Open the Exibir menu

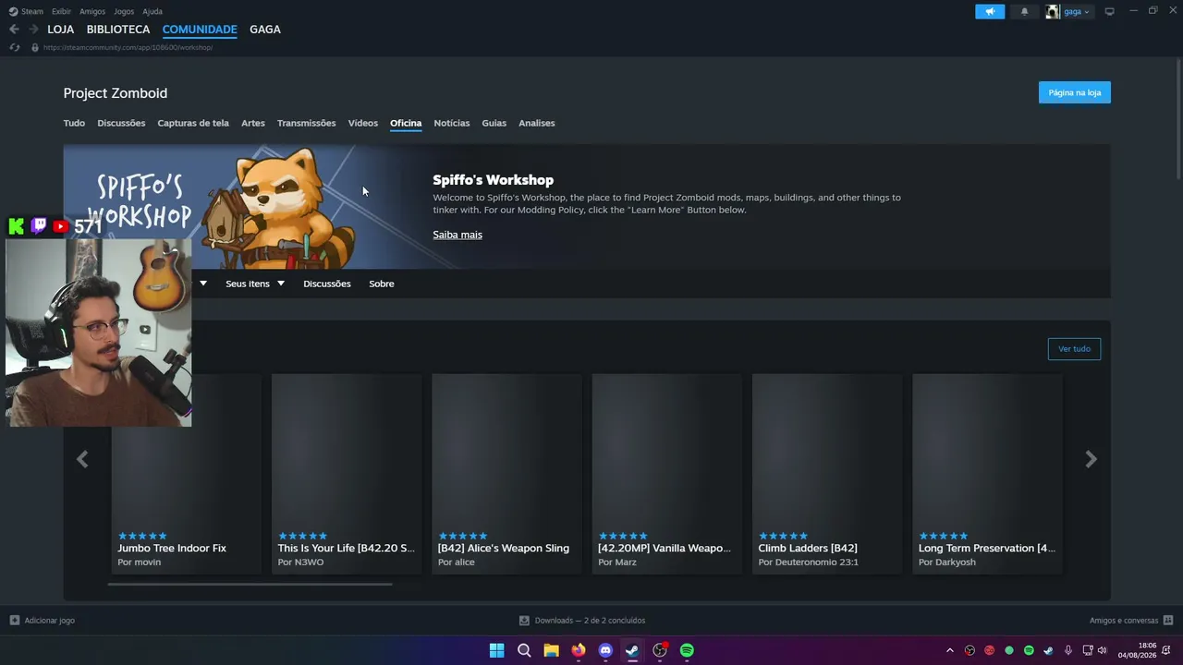[61, 11]
